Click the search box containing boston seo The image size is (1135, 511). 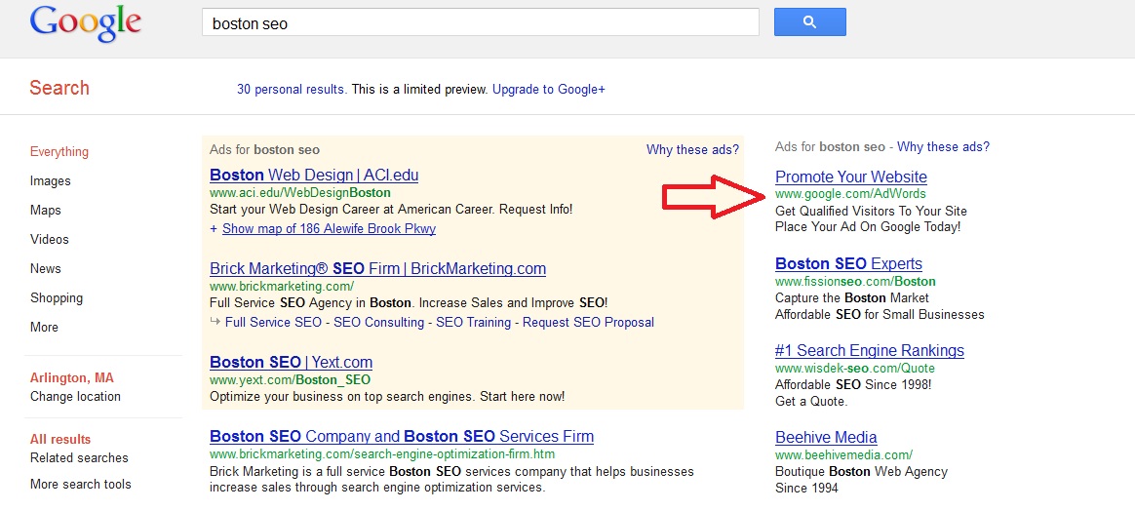point(481,23)
